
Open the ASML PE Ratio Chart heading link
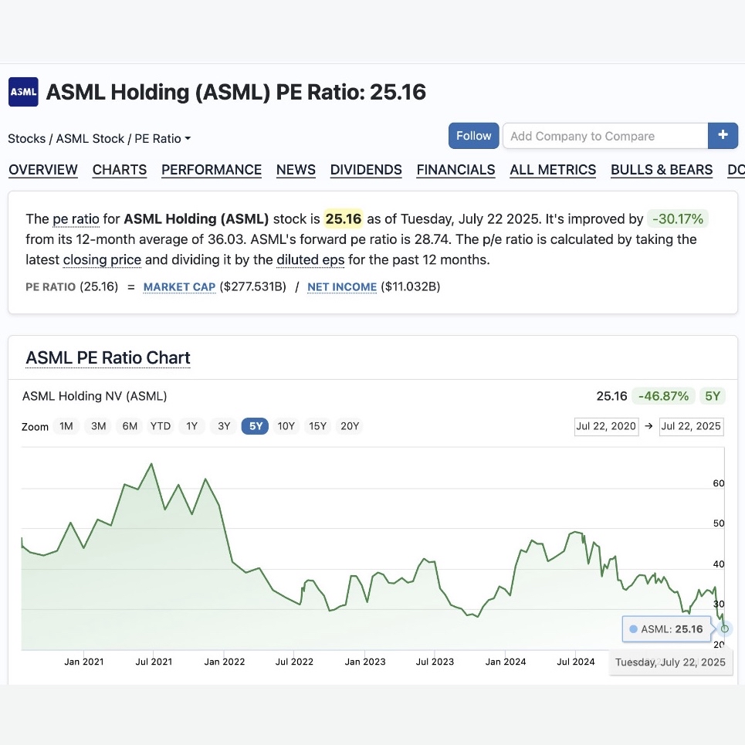108,357
